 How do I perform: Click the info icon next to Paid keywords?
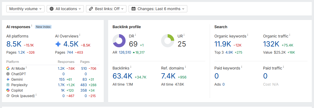[242, 67]
